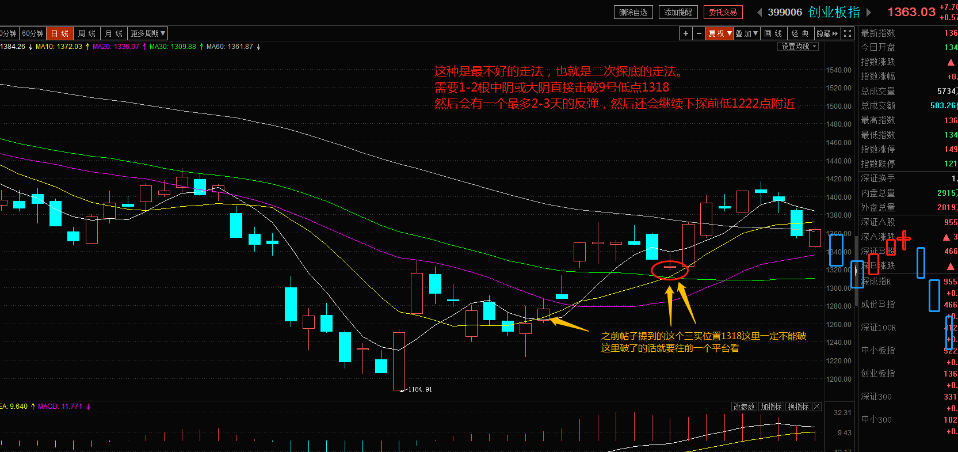This screenshot has width=958, height=452.
Task: Open 更多周期 period dropdown
Action: tap(148, 33)
